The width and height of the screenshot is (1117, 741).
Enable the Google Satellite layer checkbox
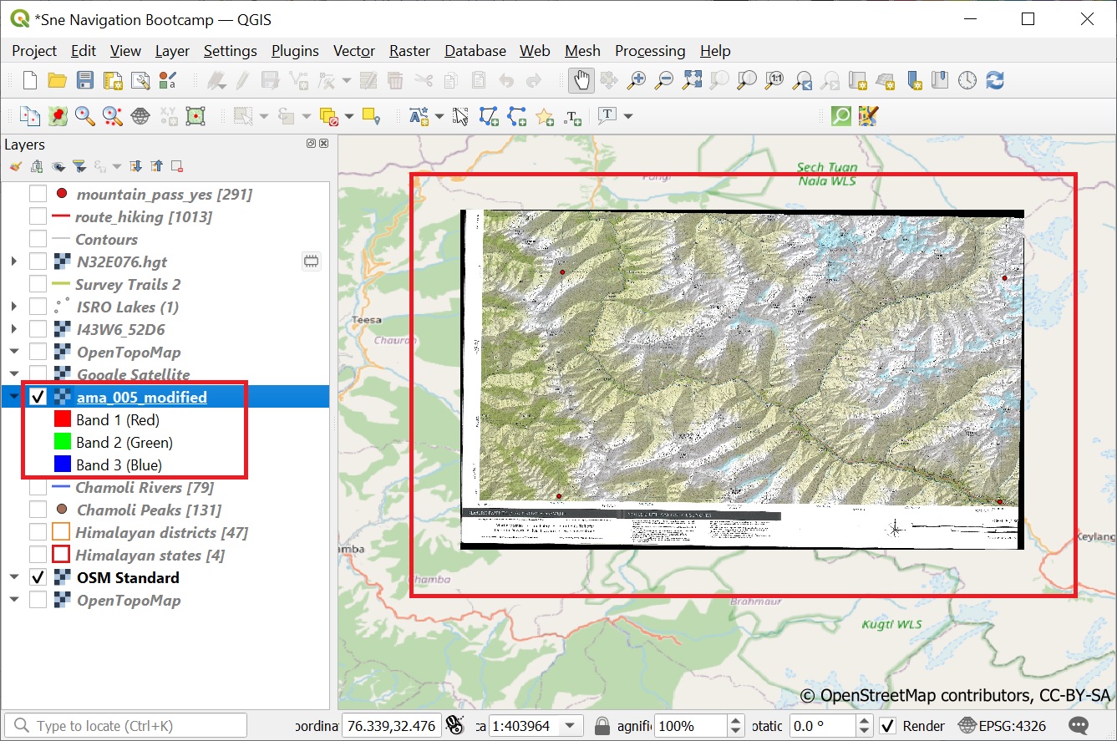[x=38, y=374]
